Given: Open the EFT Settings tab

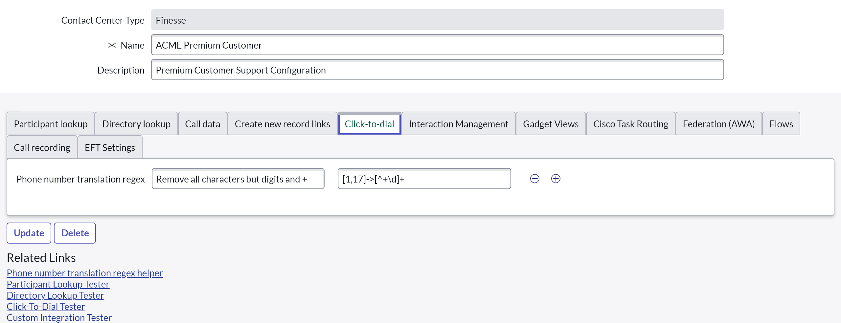Looking at the screenshot, I should click(x=110, y=147).
